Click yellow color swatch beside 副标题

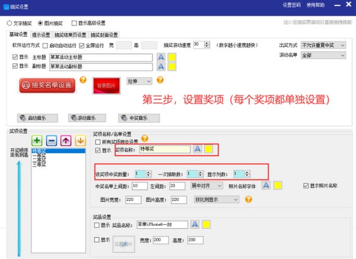pyautogui.click(x=173, y=67)
